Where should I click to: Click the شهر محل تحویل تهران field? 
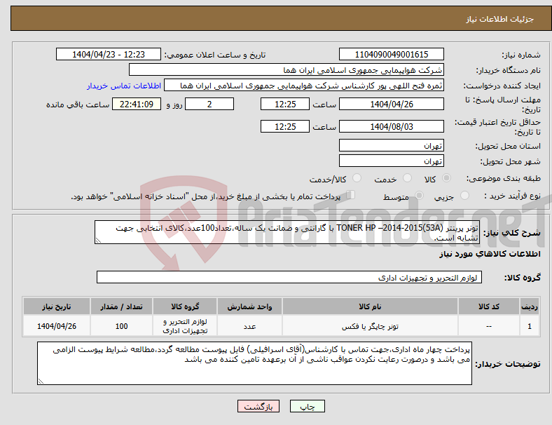pos(391,161)
